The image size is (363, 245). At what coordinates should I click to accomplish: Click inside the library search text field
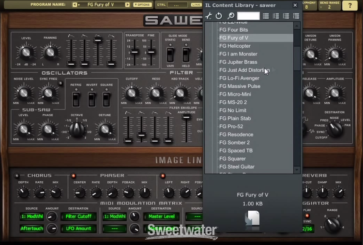click(248, 16)
